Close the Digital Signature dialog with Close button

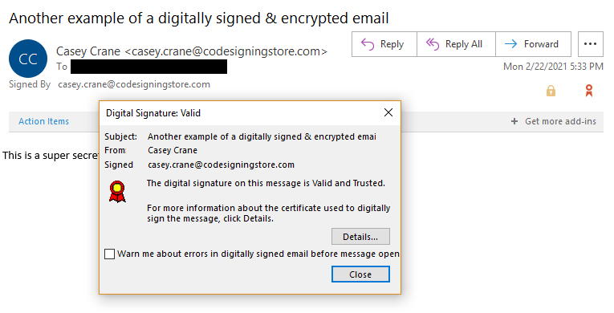[x=360, y=274]
